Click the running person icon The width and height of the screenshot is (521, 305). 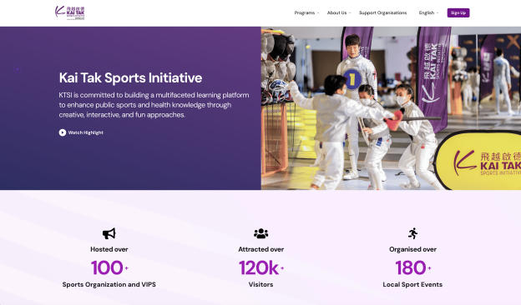[x=412, y=233]
